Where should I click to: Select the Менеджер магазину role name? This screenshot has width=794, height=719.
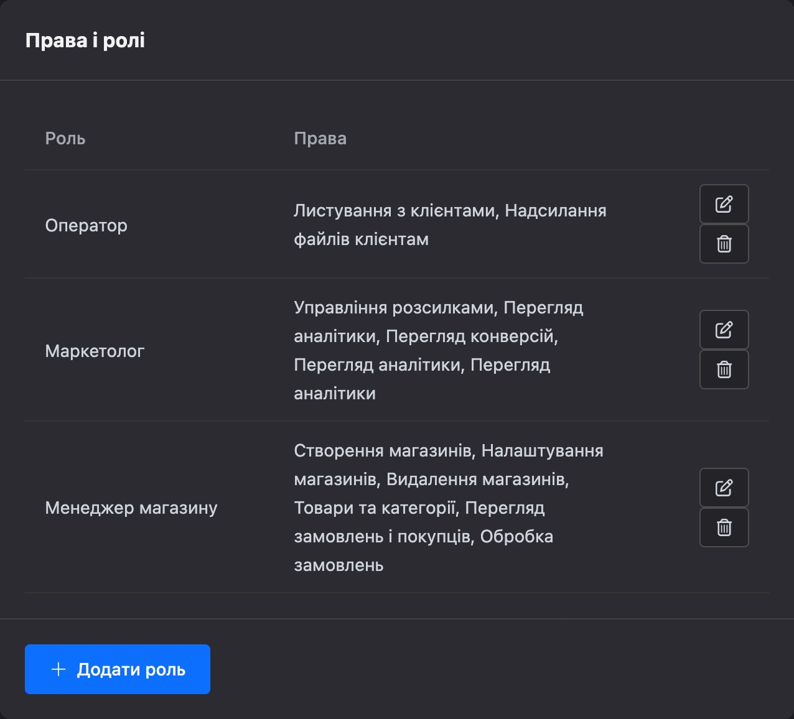click(x=131, y=508)
